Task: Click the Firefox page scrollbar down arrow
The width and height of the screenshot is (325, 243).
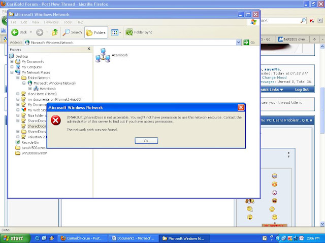Action: [x=322, y=224]
